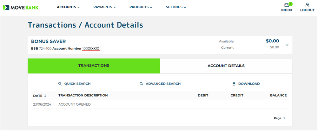Click the Download transactions link
Image resolution: width=318 pixels, height=131 pixels.
(x=249, y=84)
